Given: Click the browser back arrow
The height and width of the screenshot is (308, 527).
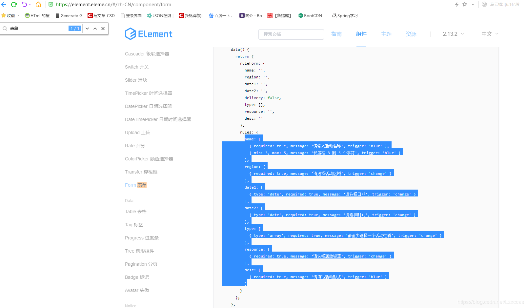Looking at the screenshot, I should (x=4, y=5).
